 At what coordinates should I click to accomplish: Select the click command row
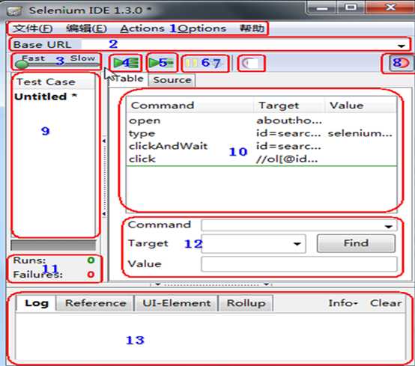(x=261, y=159)
